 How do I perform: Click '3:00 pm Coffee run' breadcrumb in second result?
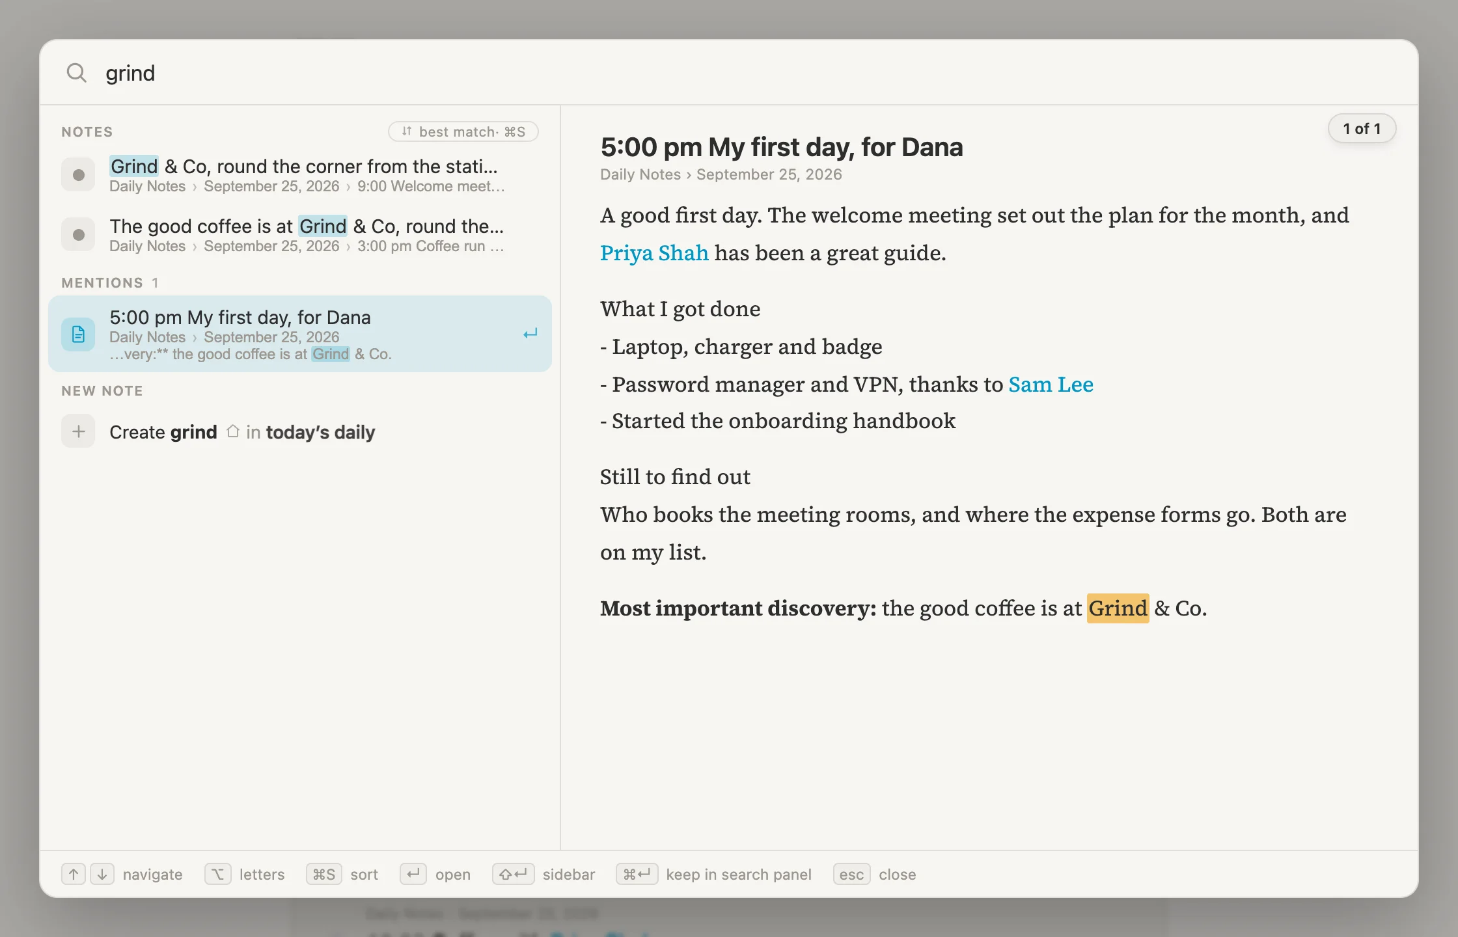(430, 246)
